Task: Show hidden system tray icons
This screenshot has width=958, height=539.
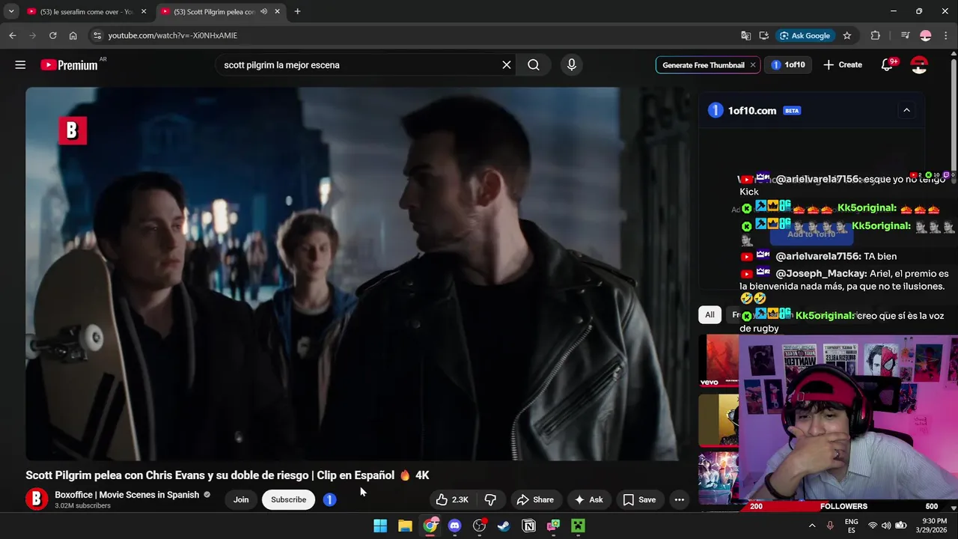Action: tap(812, 526)
